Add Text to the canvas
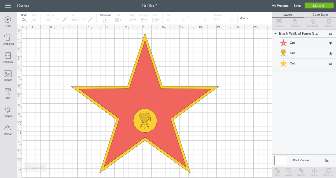The image size is (336, 178). [8, 94]
